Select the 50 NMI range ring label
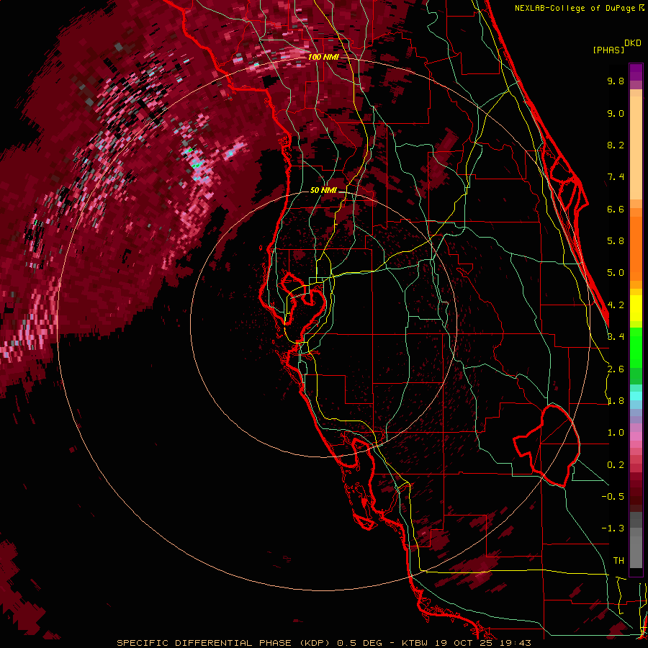The height and width of the screenshot is (648, 648). (323, 190)
